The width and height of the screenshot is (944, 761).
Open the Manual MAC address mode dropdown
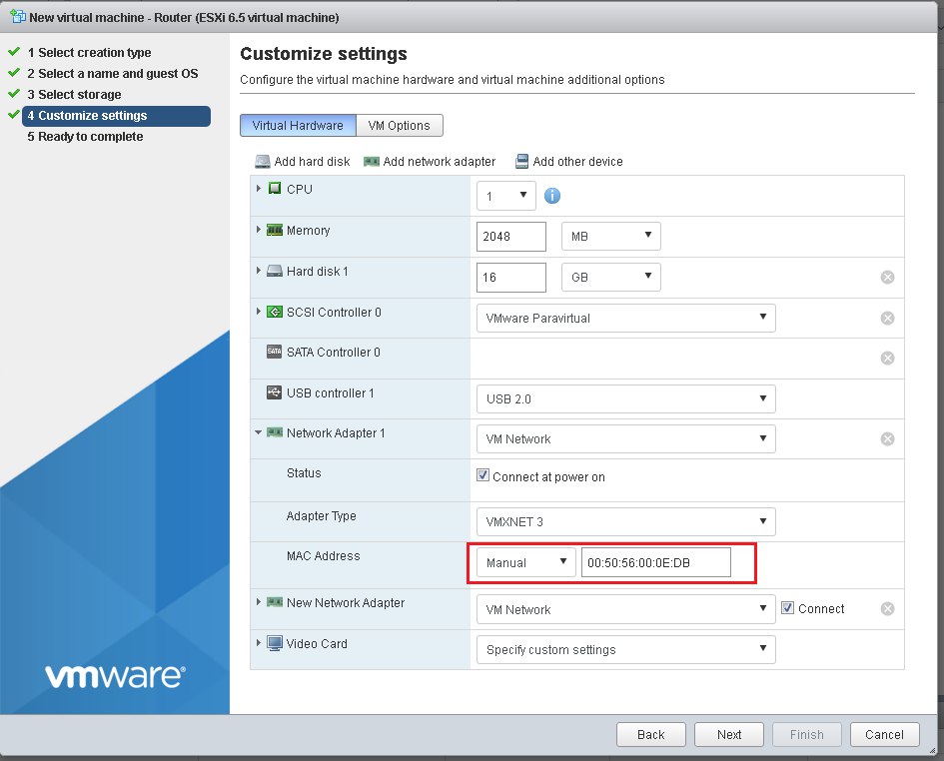pyautogui.click(x=526, y=562)
